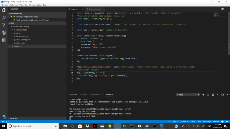Click Prettier in status bar
This screenshot has width=230, height=129.
click(x=216, y=121)
